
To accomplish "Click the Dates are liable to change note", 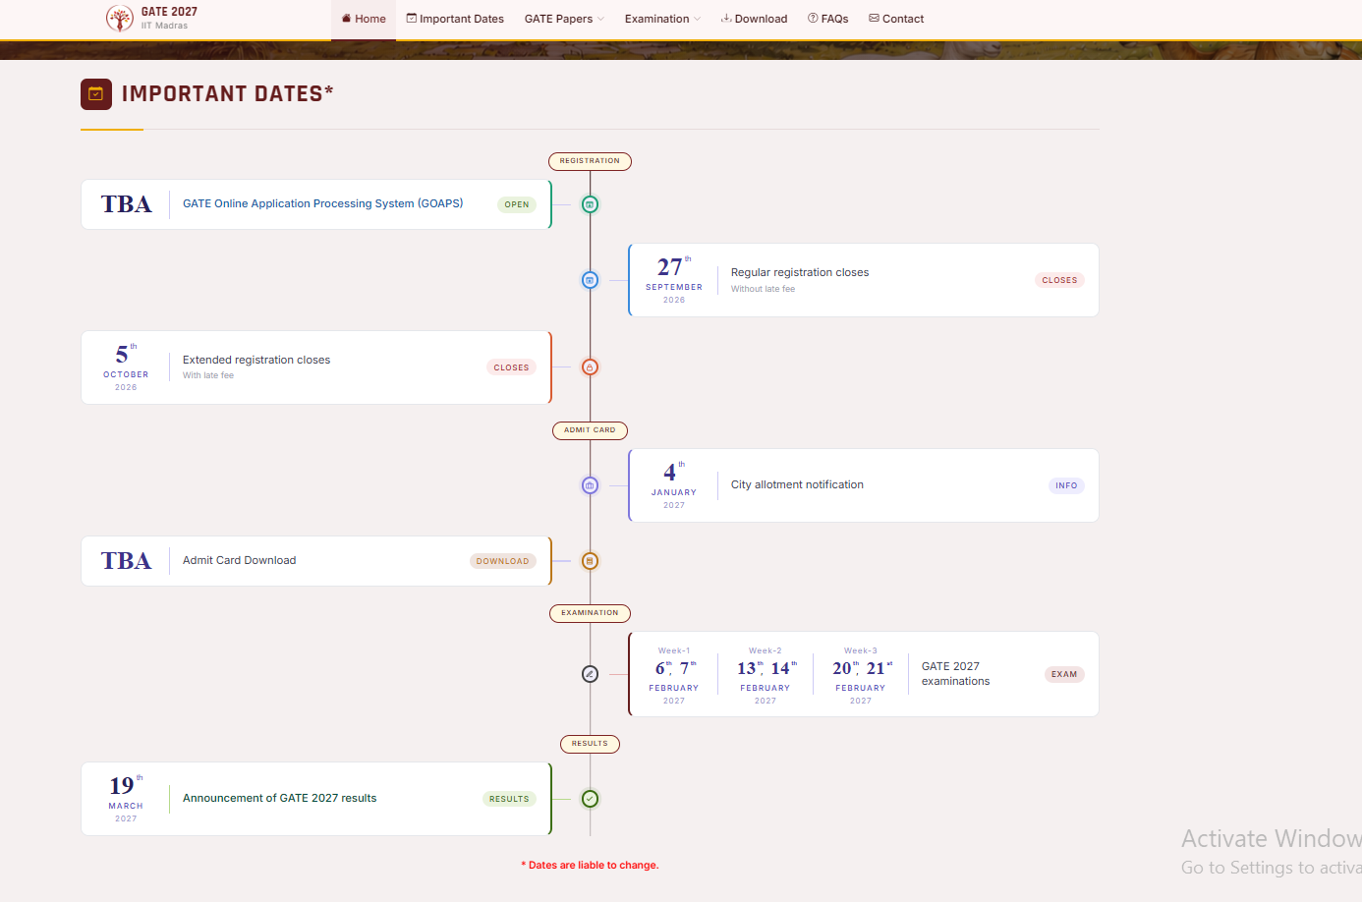I will pyautogui.click(x=590, y=866).
